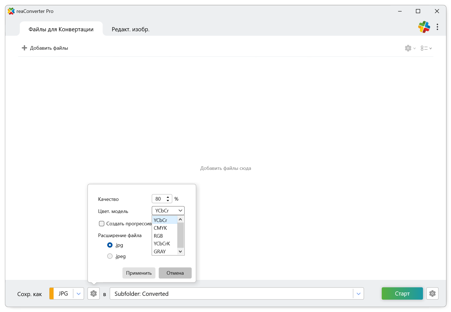The image size is (451, 312).
Task: Select the .jpg file extension option
Action: (110, 245)
